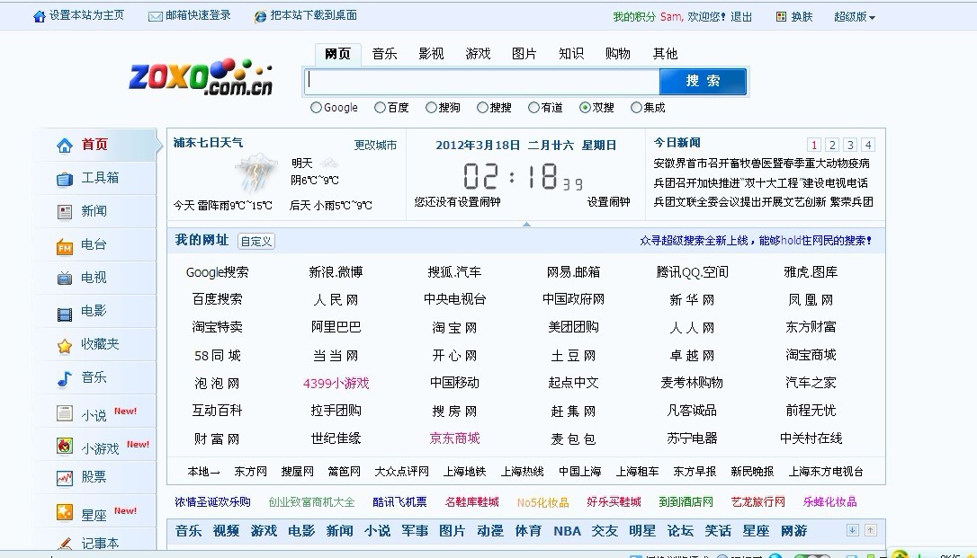This screenshot has height=558, width=977.
Task: Open the TV icon in sidebar
Action: point(65,279)
